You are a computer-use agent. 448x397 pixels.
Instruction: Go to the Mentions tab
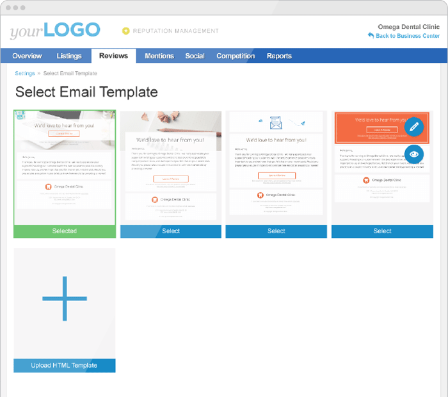159,56
